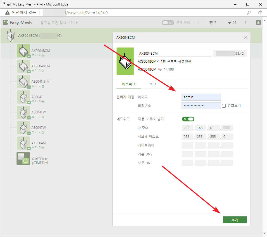Click the Easy Mesh logo icon

[x=6, y=23]
